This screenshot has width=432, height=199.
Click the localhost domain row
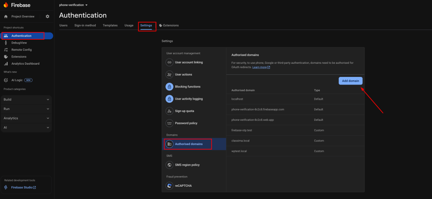coord(295,99)
